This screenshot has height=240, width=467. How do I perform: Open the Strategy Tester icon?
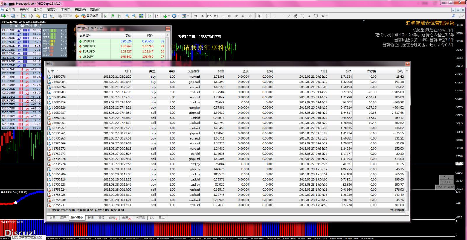tap(52, 16)
